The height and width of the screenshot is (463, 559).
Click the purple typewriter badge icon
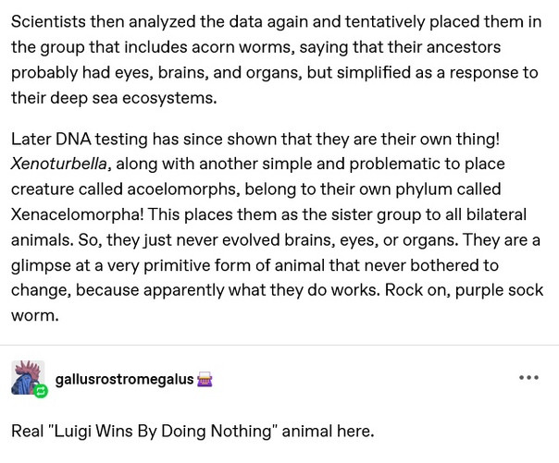pyautogui.click(x=205, y=380)
